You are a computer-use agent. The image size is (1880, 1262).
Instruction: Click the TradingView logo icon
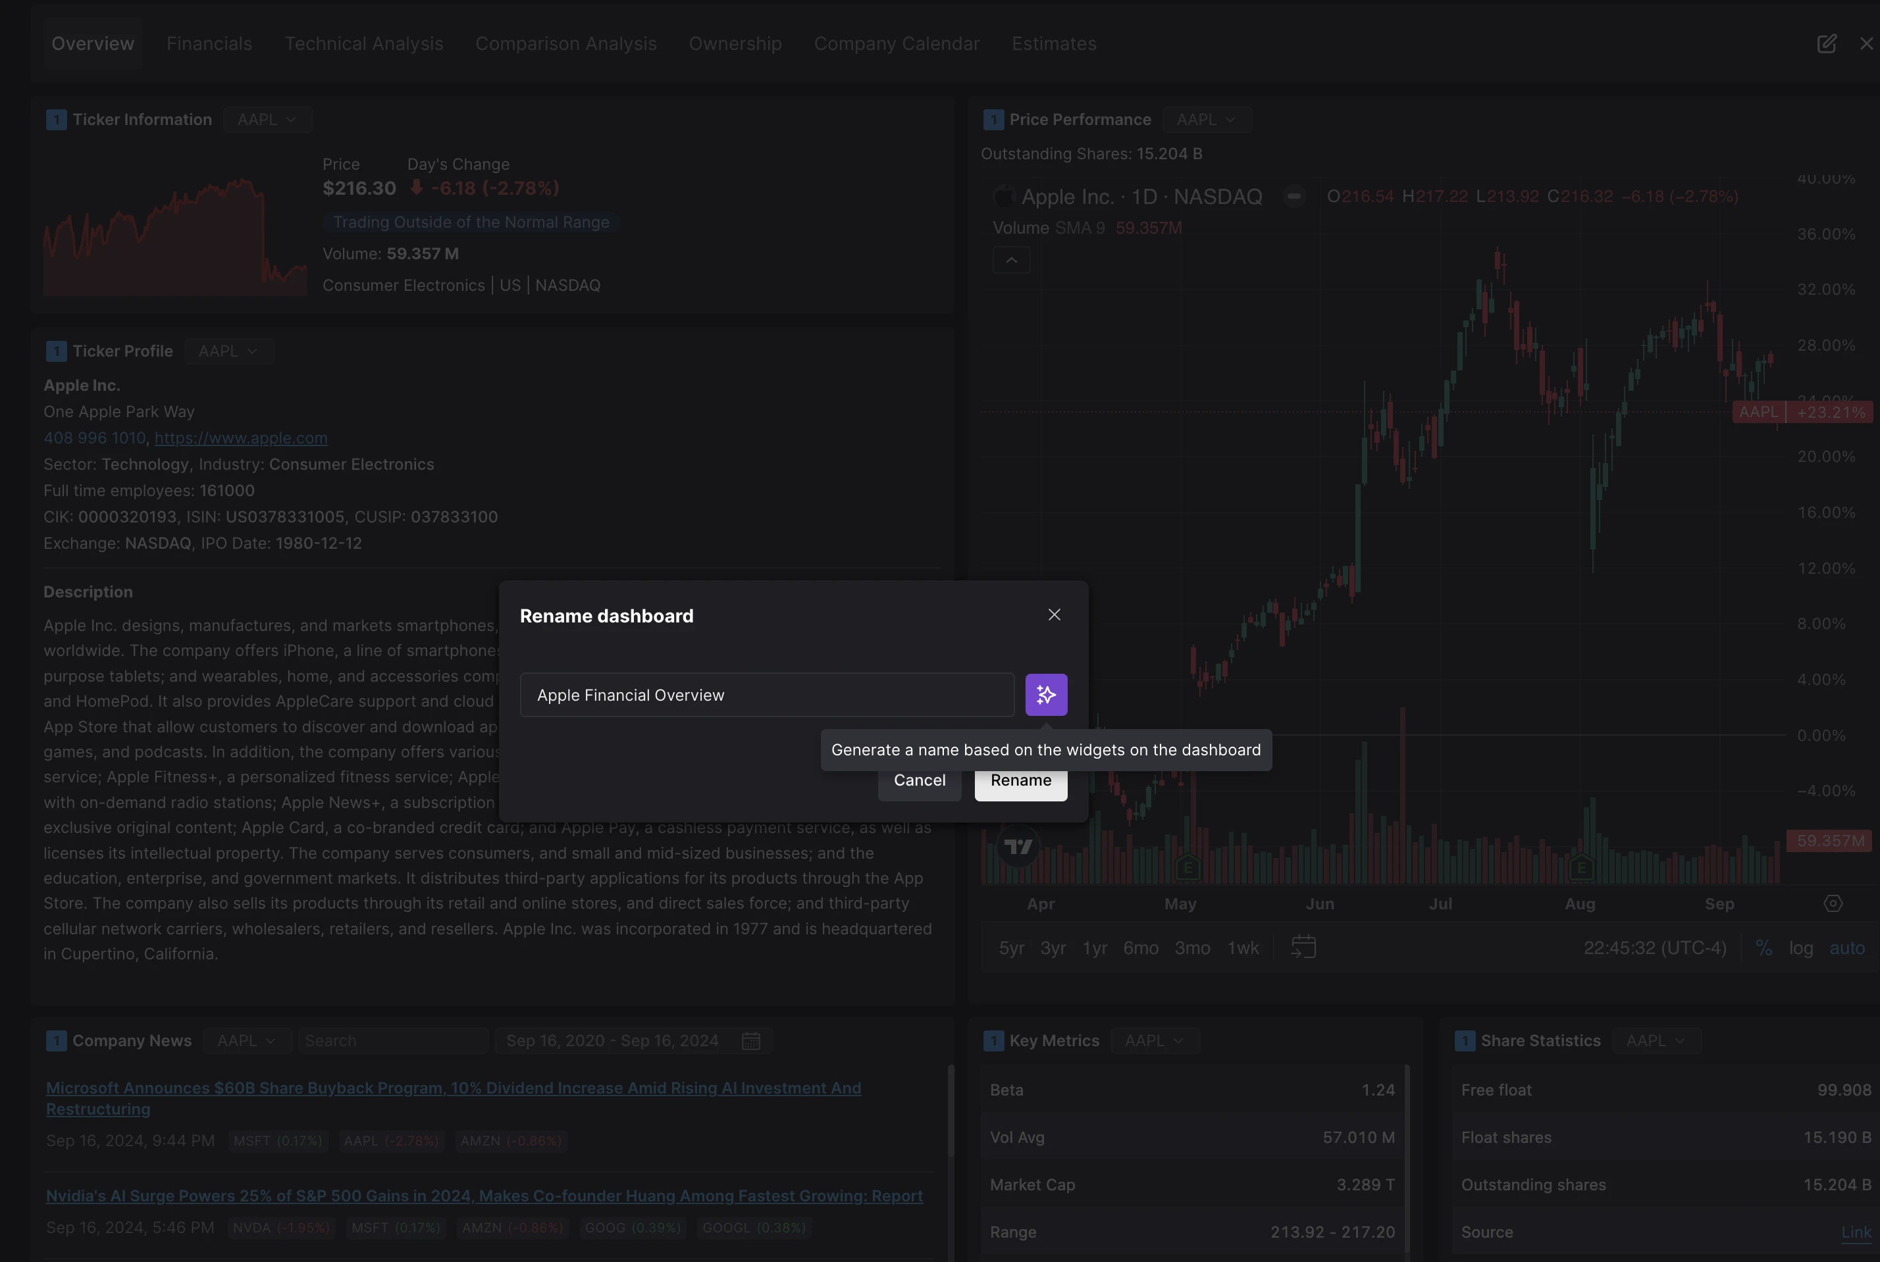(x=1018, y=847)
